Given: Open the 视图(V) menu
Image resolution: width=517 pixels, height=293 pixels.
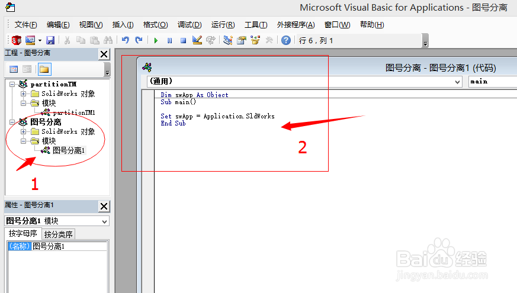Looking at the screenshot, I should (x=91, y=25).
